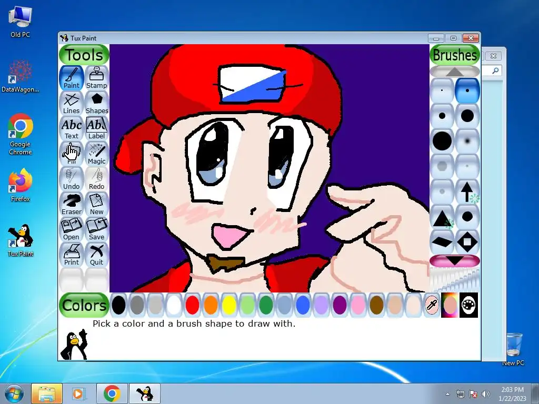This screenshot has height=404, width=539.
Task: Select the Stamp tool
Action: coord(97,78)
